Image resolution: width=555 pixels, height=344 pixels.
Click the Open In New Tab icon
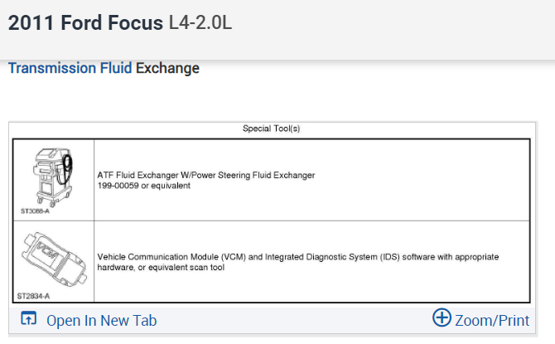28,320
